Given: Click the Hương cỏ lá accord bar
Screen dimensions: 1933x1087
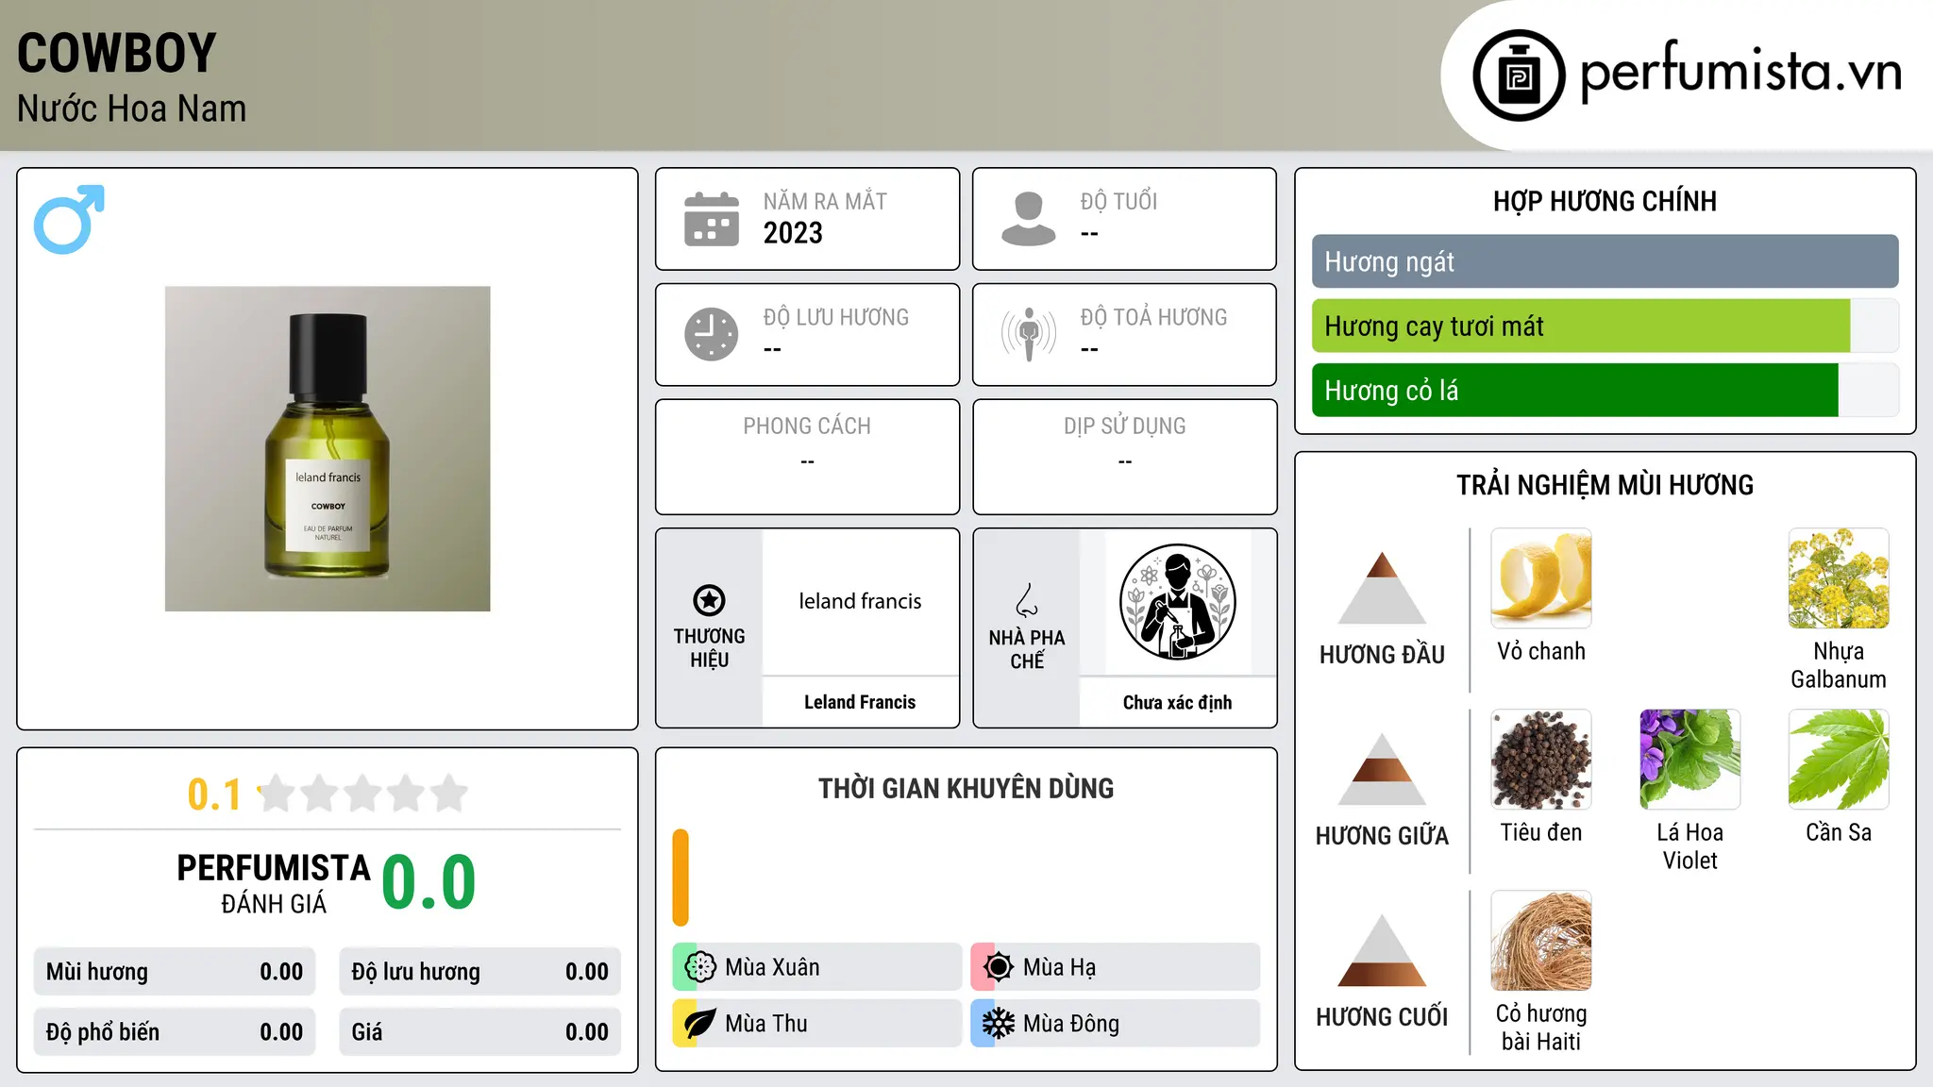Looking at the screenshot, I should point(1605,391).
